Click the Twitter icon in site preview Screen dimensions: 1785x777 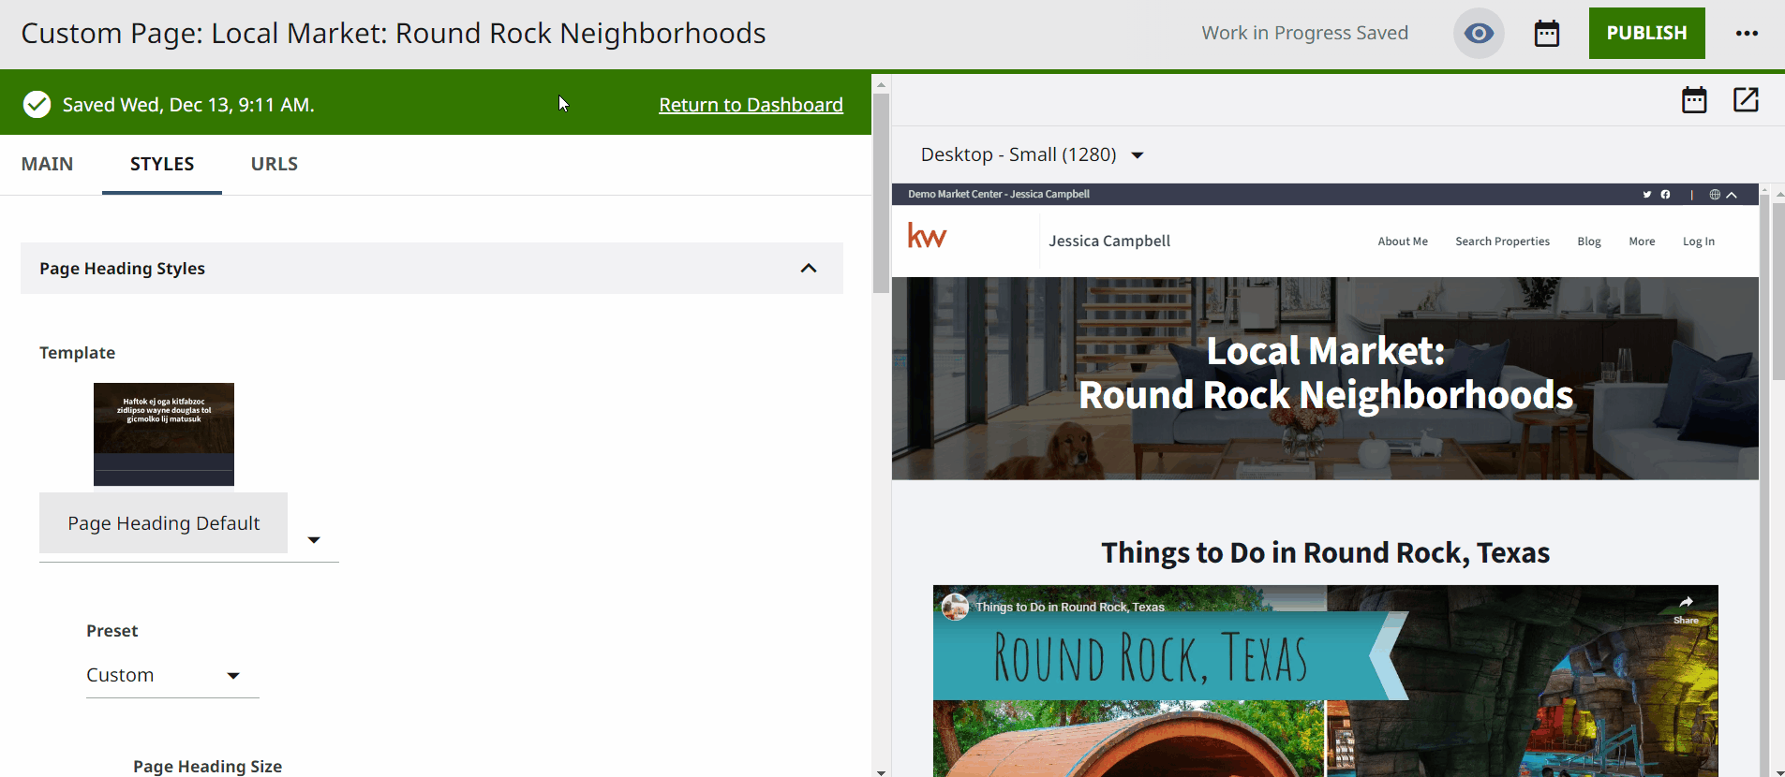click(x=1646, y=195)
